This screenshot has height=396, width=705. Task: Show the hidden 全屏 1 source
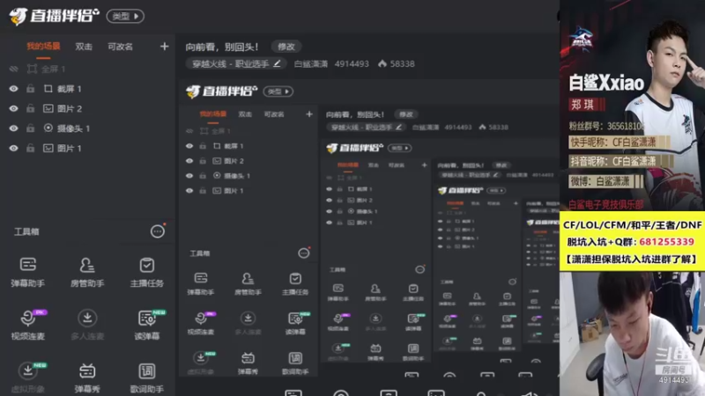coord(13,69)
